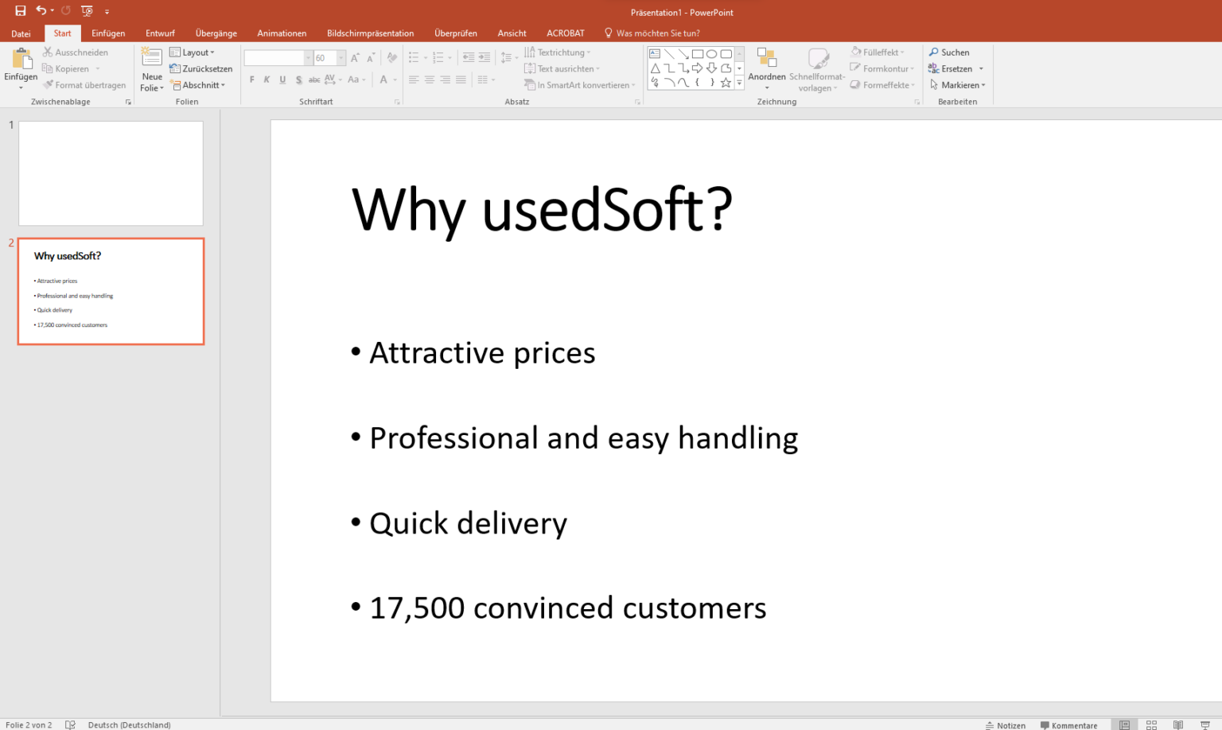
Task: Open the Layout options
Action: 193,52
